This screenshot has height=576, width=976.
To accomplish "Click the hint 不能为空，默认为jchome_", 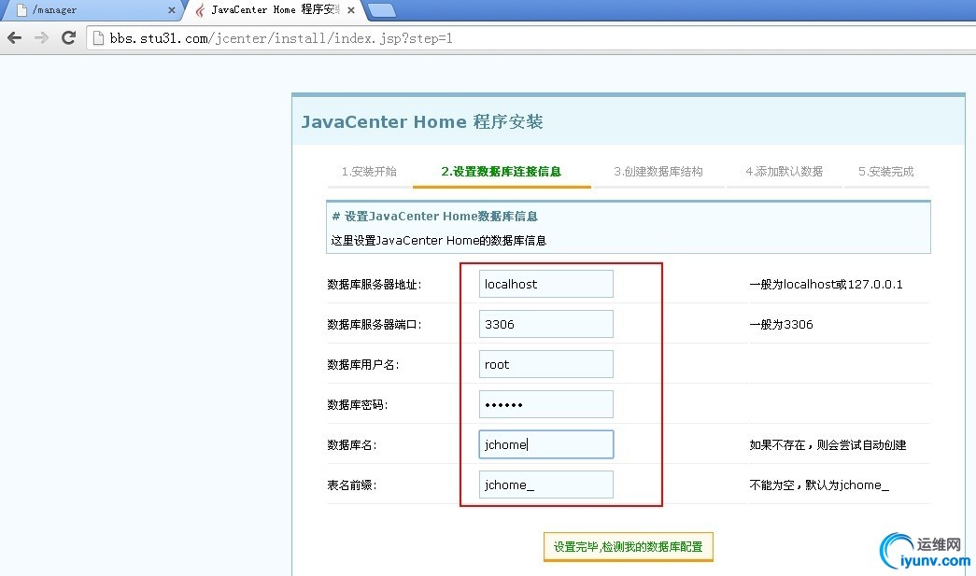I will pos(819,485).
